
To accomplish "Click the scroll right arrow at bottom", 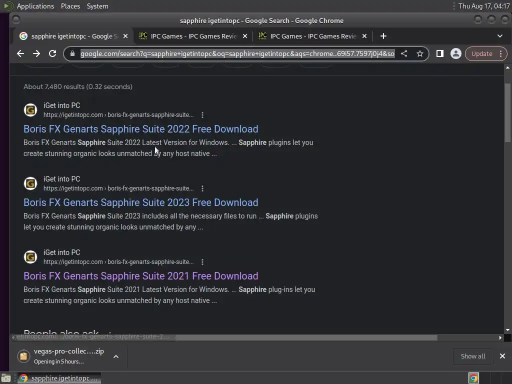I will (500, 337).
